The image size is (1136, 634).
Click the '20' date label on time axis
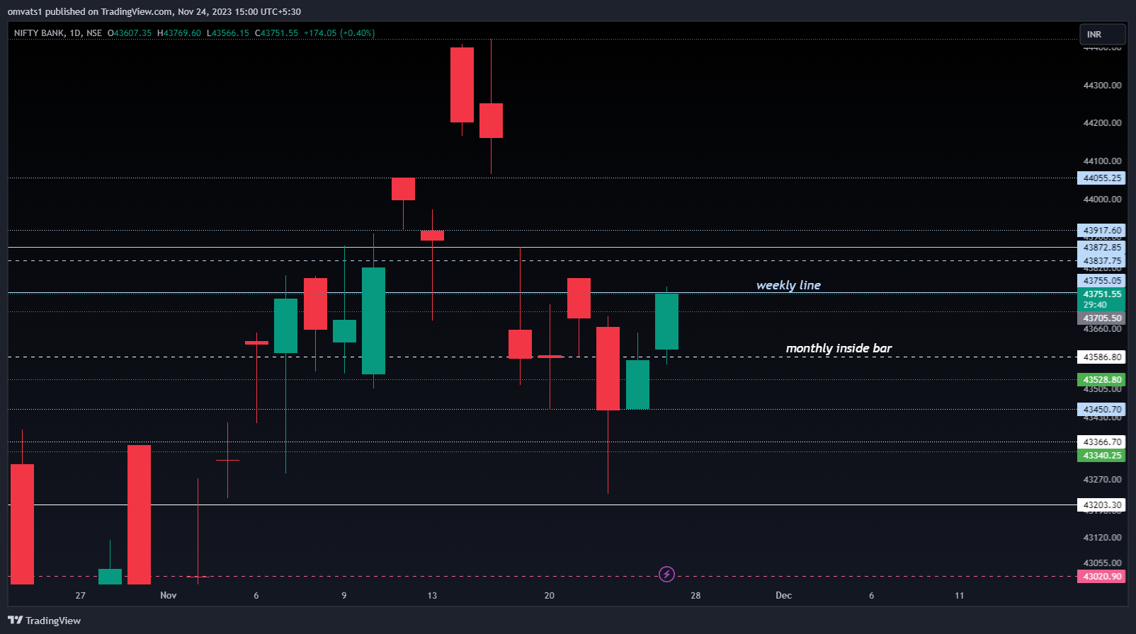coord(549,595)
